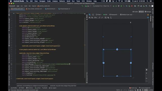Open the Default (en-us) locale dropdown
This screenshot has width=162, height=91.
click(x=127, y=15)
